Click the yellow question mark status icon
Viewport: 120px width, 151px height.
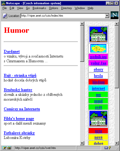coord(110,148)
